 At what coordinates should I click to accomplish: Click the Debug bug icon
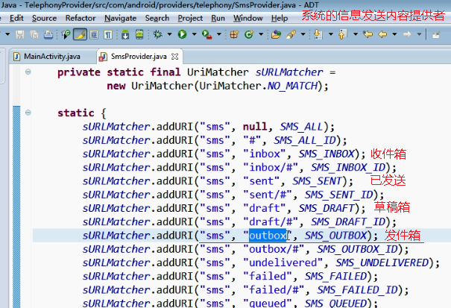tap(157, 34)
